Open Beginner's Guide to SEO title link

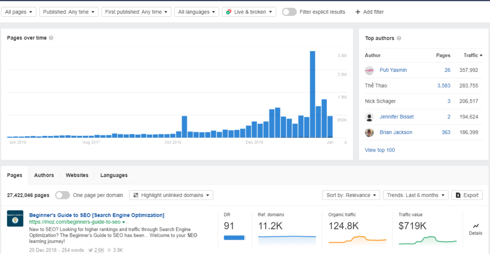click(x=97, y=215)
